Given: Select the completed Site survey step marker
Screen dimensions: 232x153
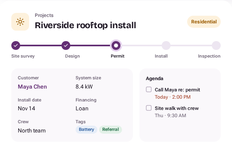Looking at the screenshot, I should 16,45.
